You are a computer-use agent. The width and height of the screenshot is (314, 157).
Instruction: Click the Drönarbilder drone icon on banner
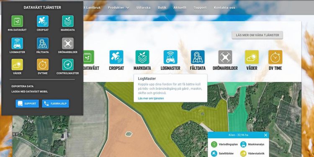(225, 57)
